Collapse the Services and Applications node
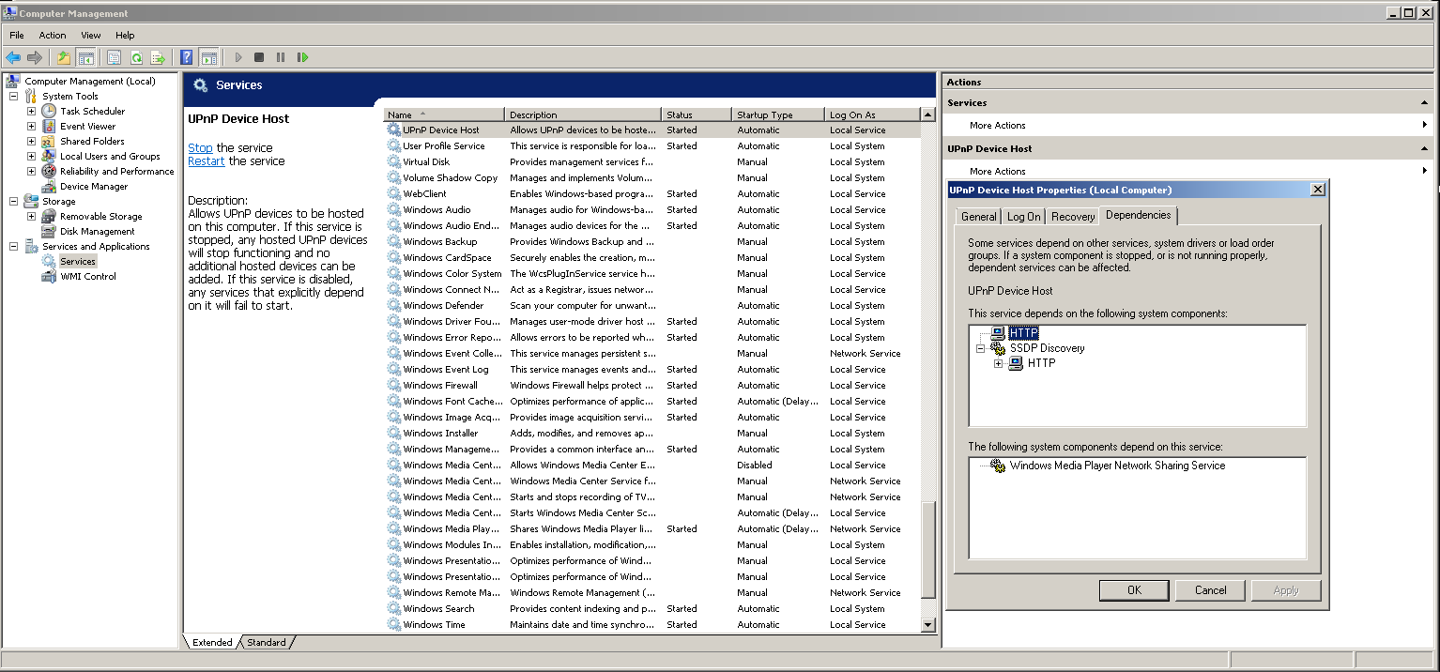This screenshot has width=1440, height=672. 13,246
